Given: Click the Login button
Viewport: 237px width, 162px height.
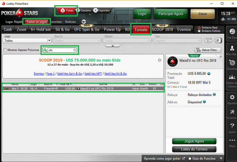Looking at the screenshot, I should point(142,14).
